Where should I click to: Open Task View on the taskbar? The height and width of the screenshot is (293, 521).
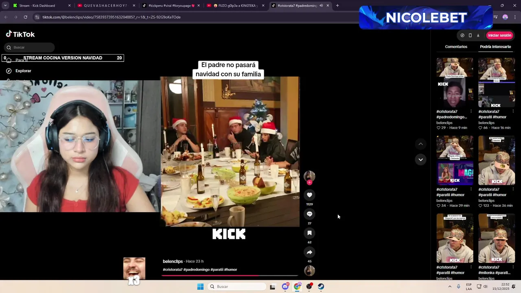272,286
